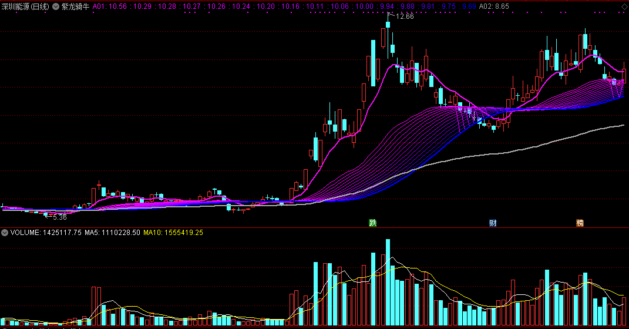Click the 紫龙骑牛 indicator name
The width and height of the screenshot is (629, 329).
click(x=75, y=6)
